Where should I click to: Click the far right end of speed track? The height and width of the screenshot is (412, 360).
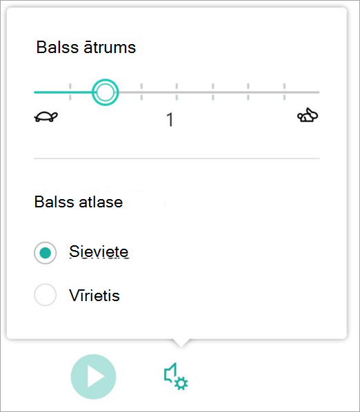tap(318, 92)
